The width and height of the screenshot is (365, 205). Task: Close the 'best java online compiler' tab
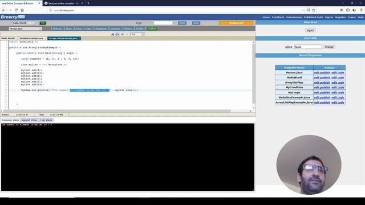pyautogui.click(x=82, y=3)
